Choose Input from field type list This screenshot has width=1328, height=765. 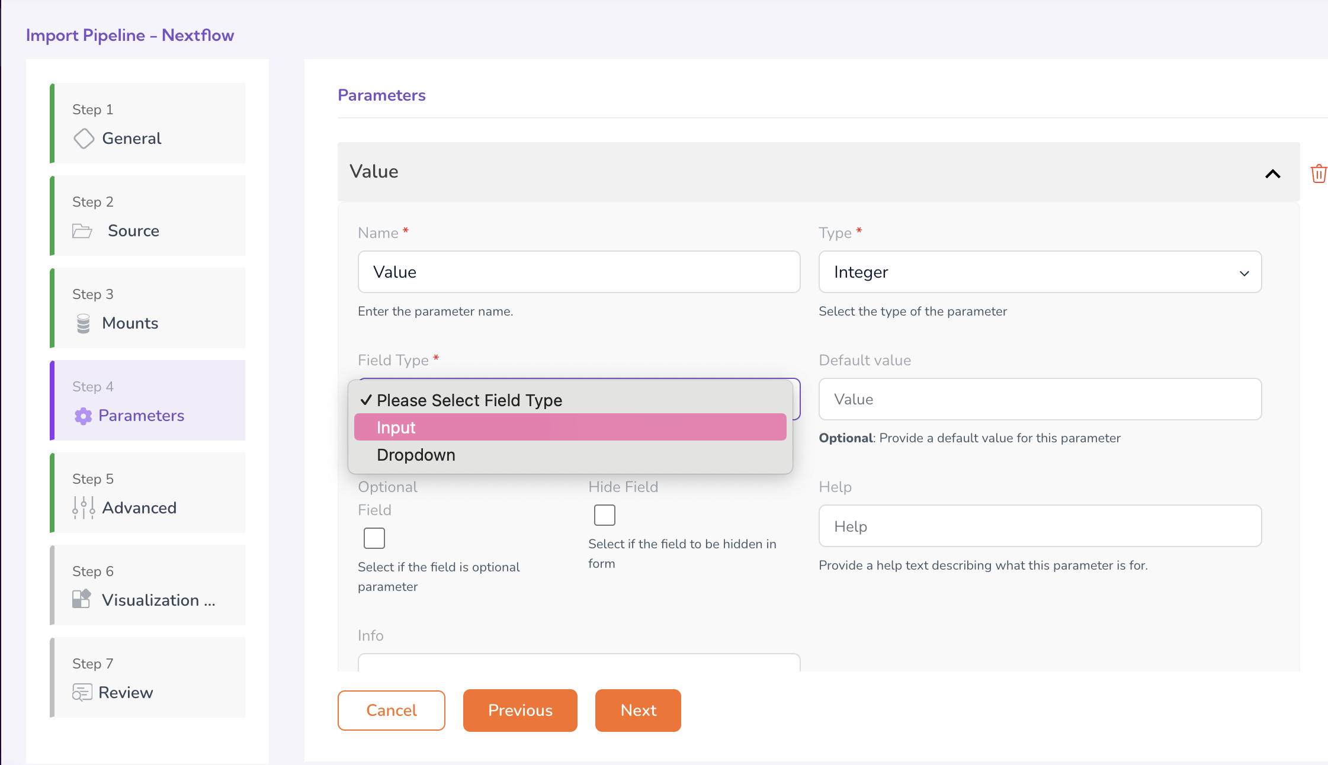tap(570, 427)
